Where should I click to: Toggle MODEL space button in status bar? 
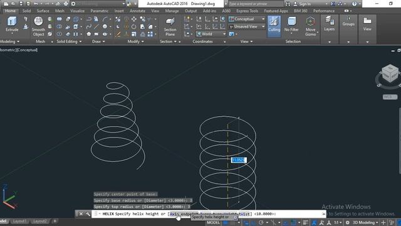213,222
